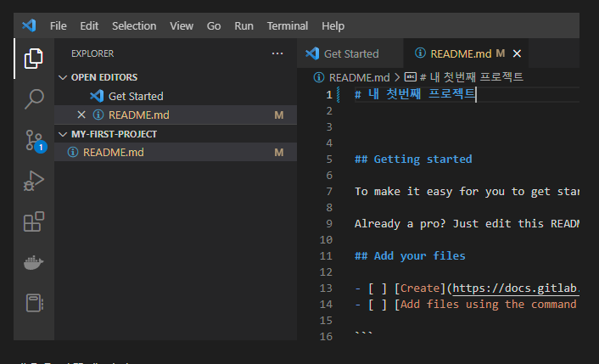The width and height of the screenshot is (599, 364).
Task: Click line number 13 in the gutter
Action: (x=326, y=288)
